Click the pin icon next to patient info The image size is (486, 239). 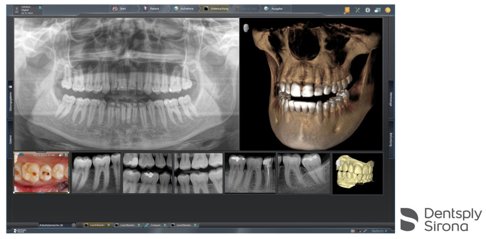point(41,8)
